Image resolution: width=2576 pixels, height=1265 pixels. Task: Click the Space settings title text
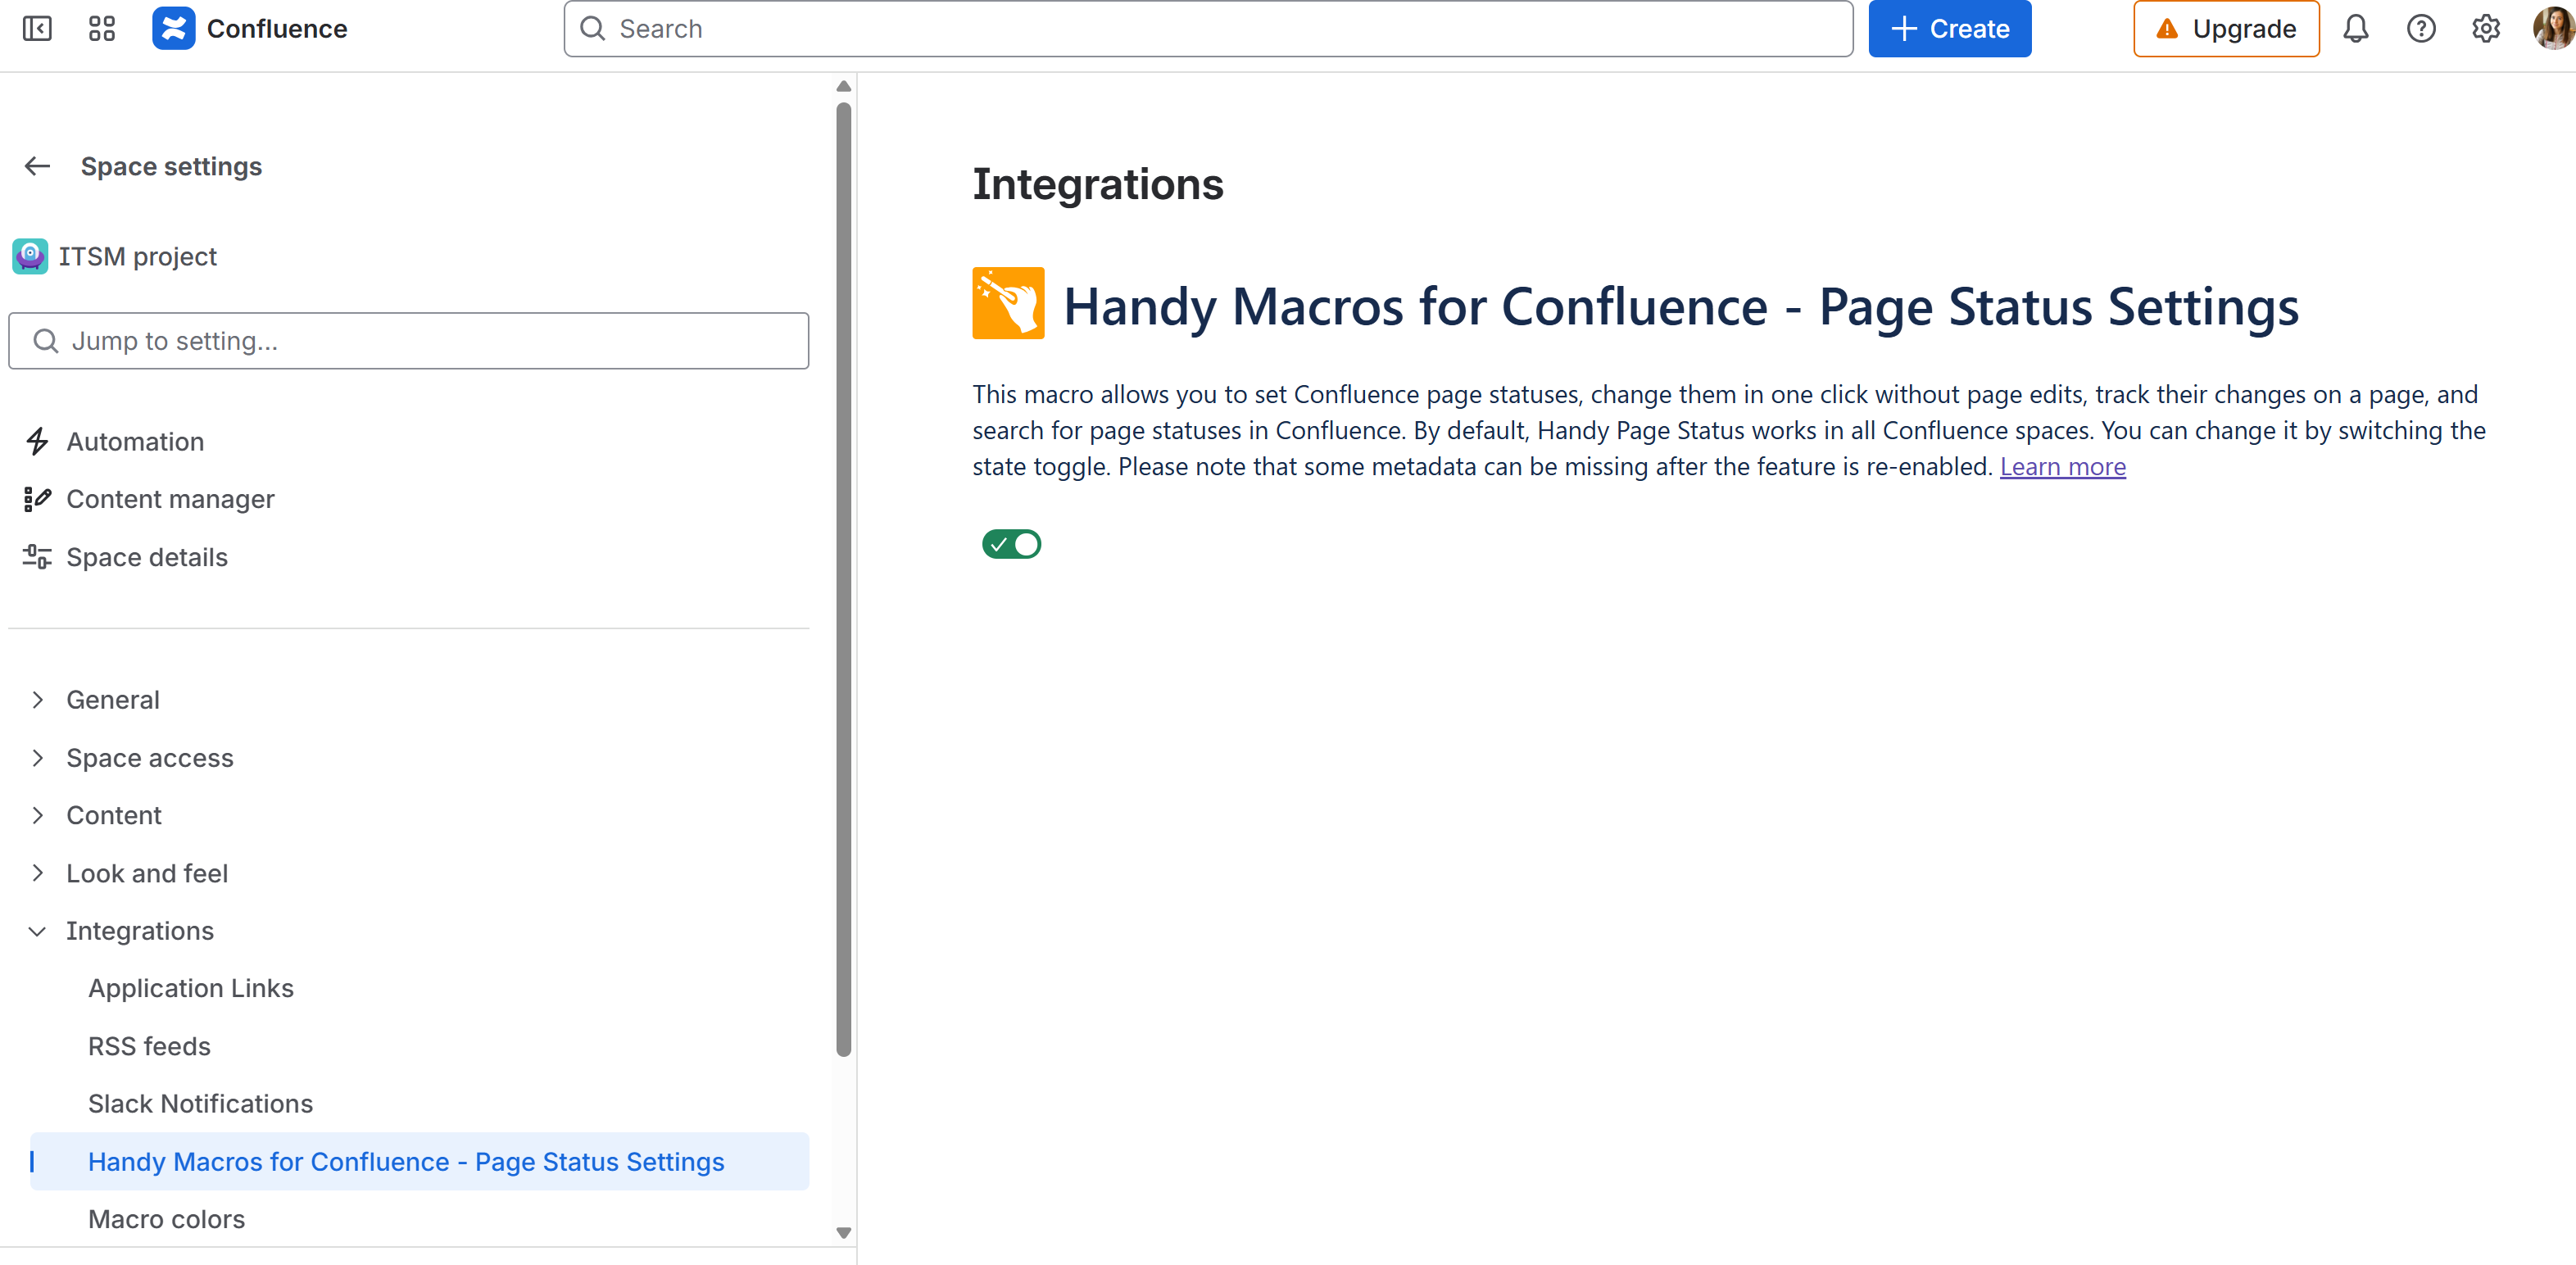point(171,166)
